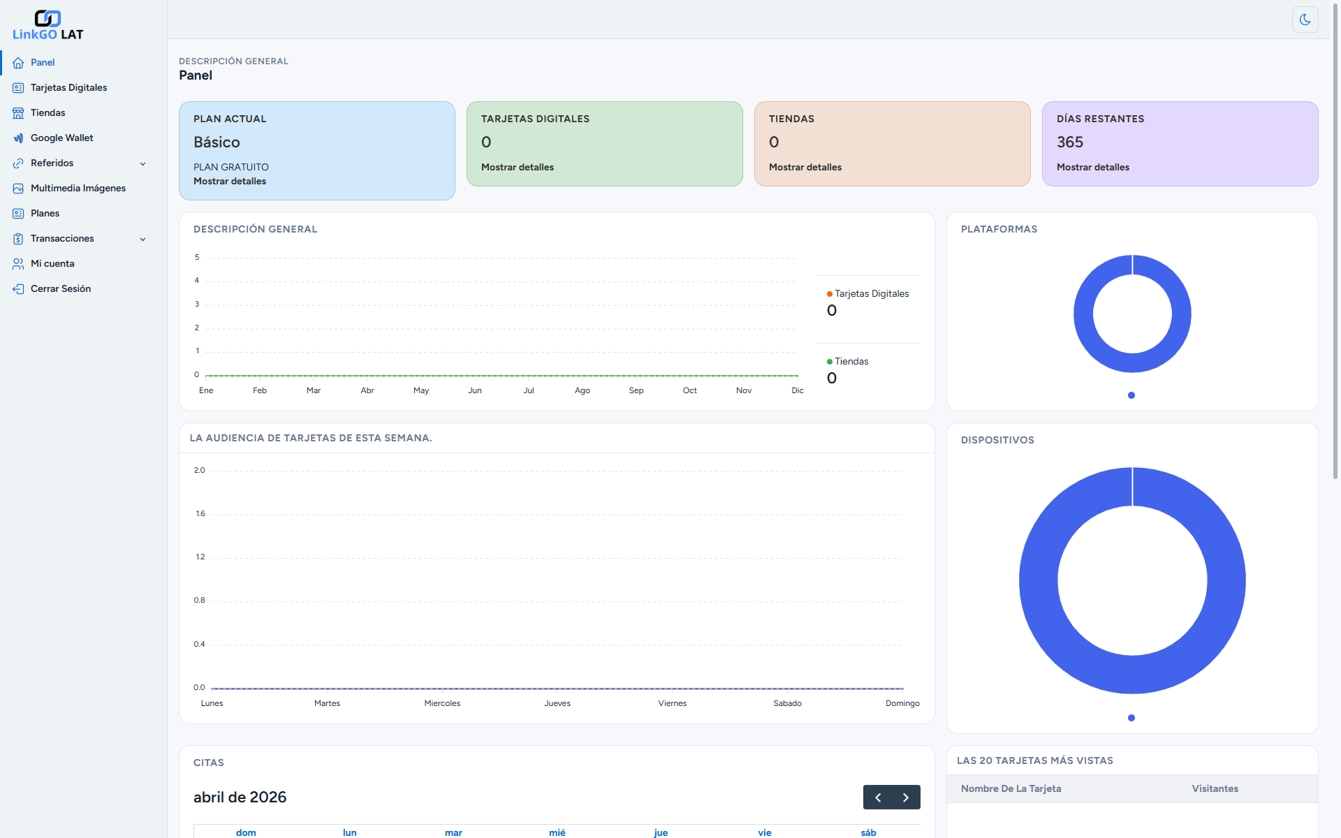Click the Tiendas store icon

(x=18, y=113)
